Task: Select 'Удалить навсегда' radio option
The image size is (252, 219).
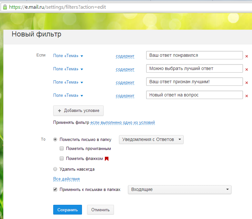Action: pos(55,169)
